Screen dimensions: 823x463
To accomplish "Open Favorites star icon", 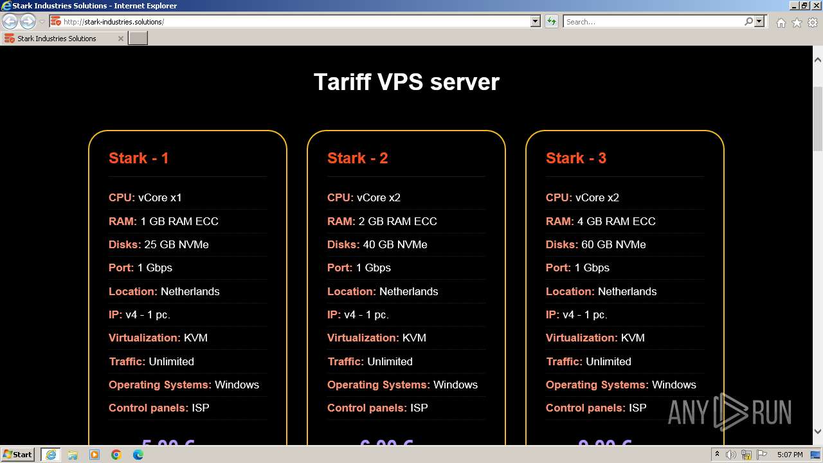I will [x=797, y=23].
